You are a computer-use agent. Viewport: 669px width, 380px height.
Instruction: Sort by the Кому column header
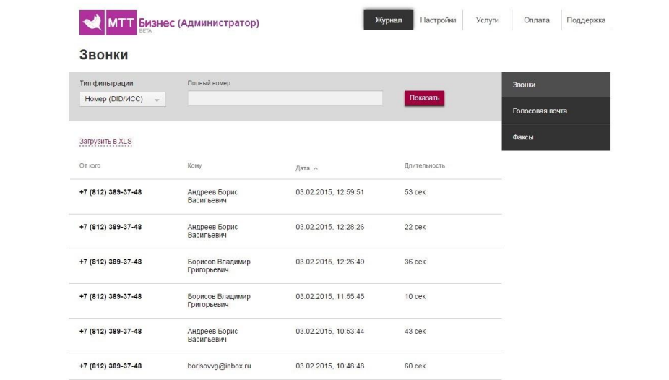click(x=194, y=166)
